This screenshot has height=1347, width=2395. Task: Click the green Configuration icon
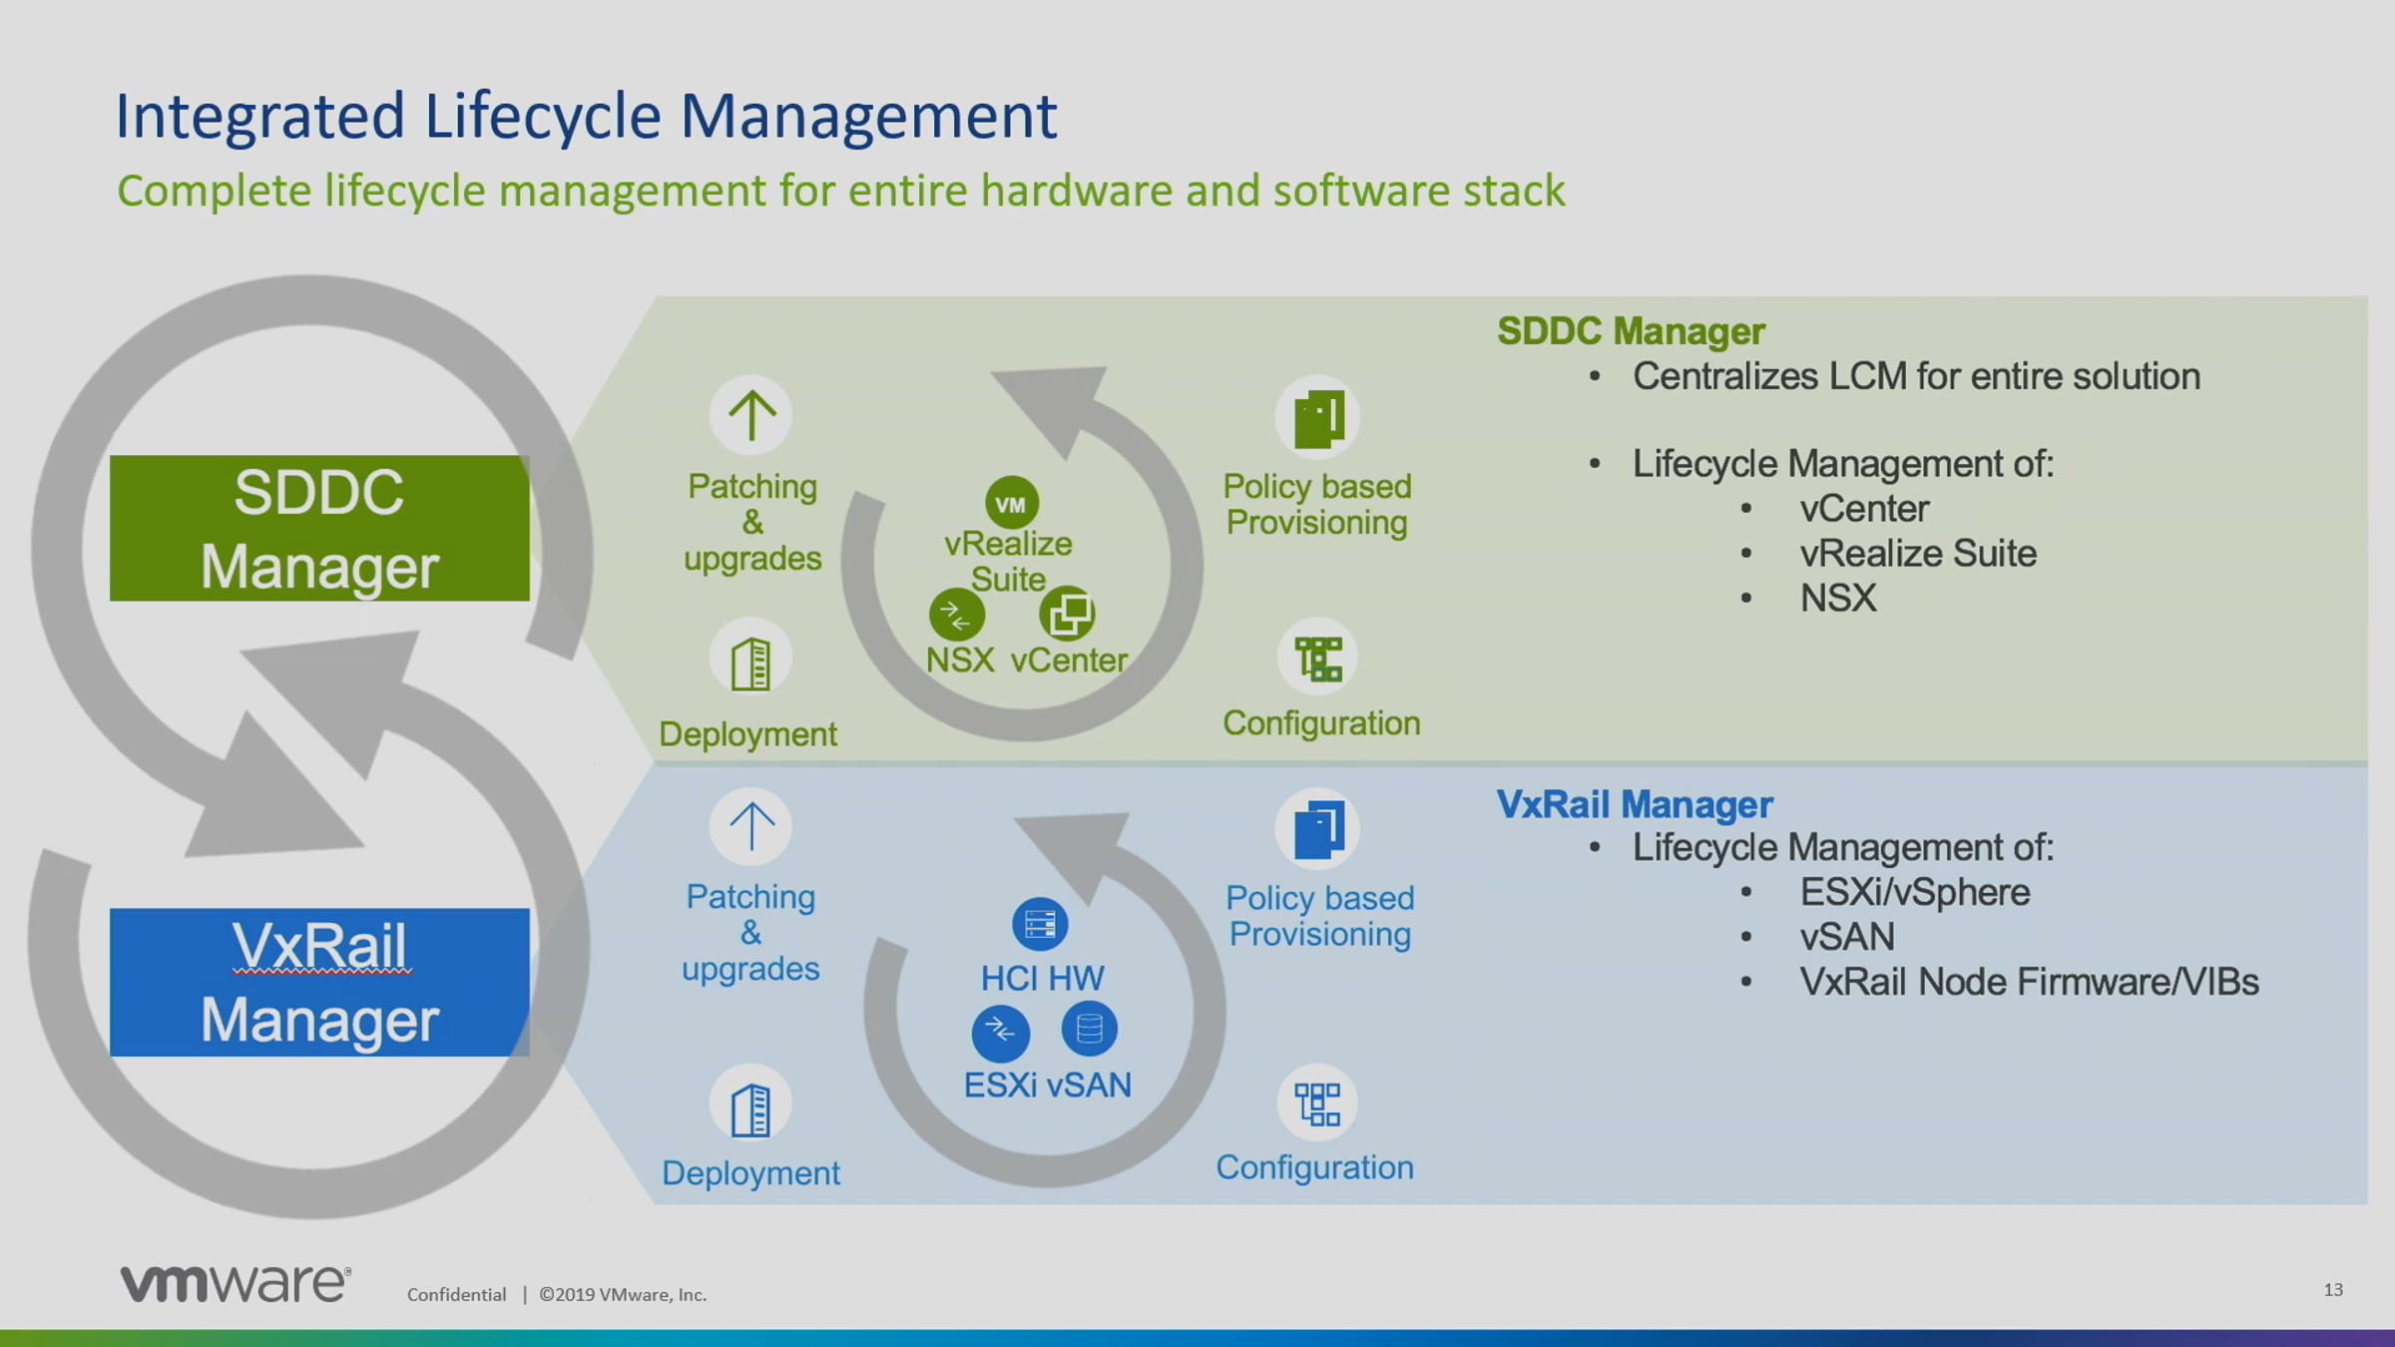click(x=1317, y=659)
